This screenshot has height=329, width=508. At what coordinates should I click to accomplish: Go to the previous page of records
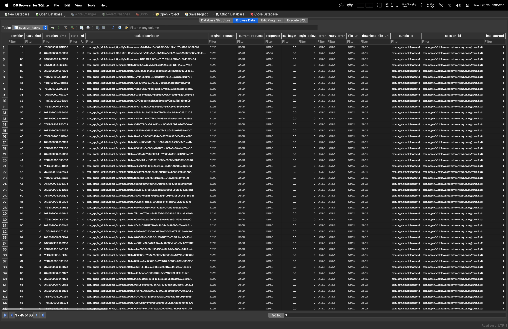(12, 315)
